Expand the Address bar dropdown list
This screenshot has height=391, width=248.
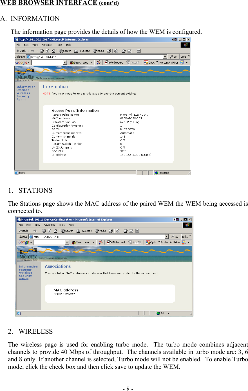pos(165,57)
